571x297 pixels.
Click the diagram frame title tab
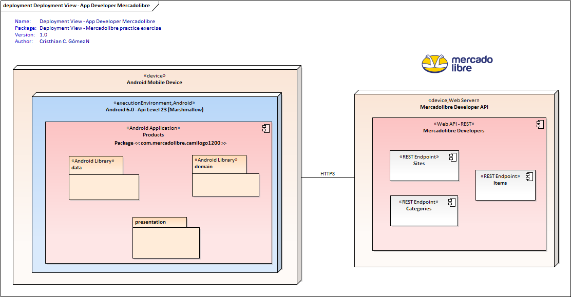pyautogui.click(x=80, y=6)
